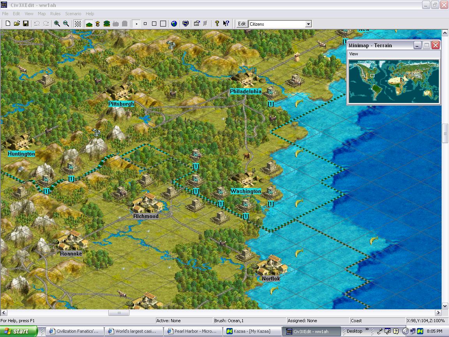Click the greyed building shape brush icon

coord(125,24)
